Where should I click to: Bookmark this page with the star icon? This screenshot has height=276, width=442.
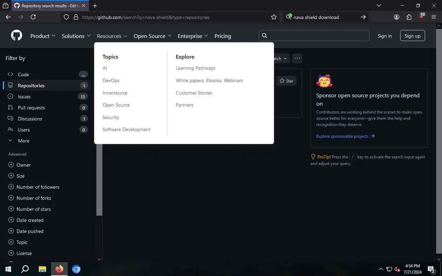[274, 17]
